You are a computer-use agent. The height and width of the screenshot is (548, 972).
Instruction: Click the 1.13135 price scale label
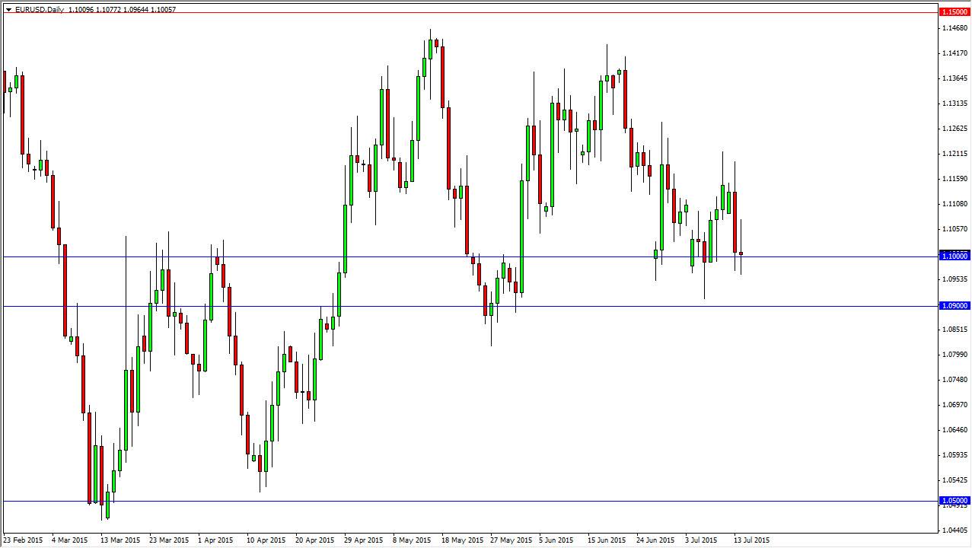tap(954, 104)
